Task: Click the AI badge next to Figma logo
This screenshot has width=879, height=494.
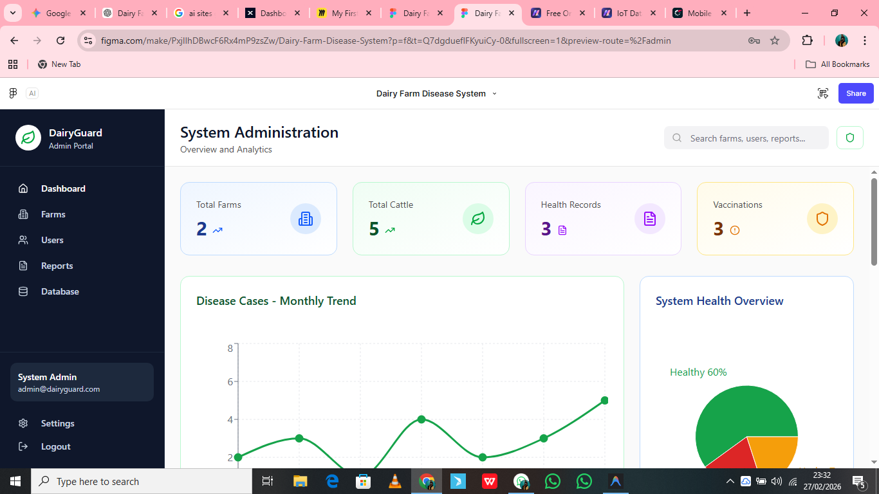Action: tap(32, 93)
